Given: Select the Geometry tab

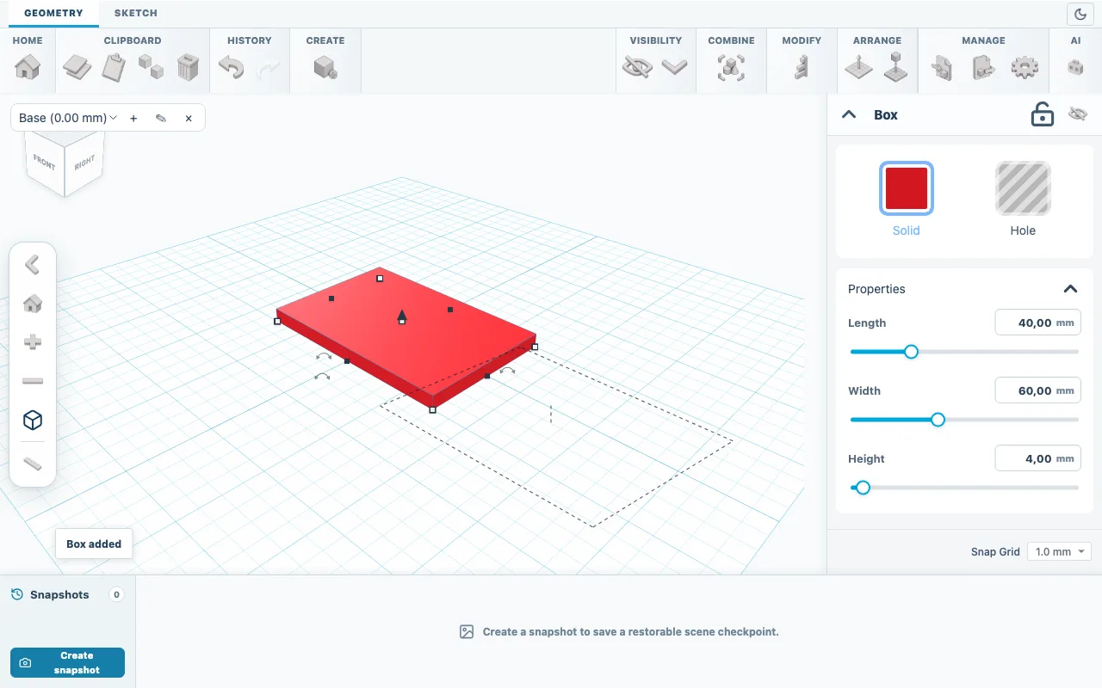Looking at the screenshot, I should coord(53,13).
